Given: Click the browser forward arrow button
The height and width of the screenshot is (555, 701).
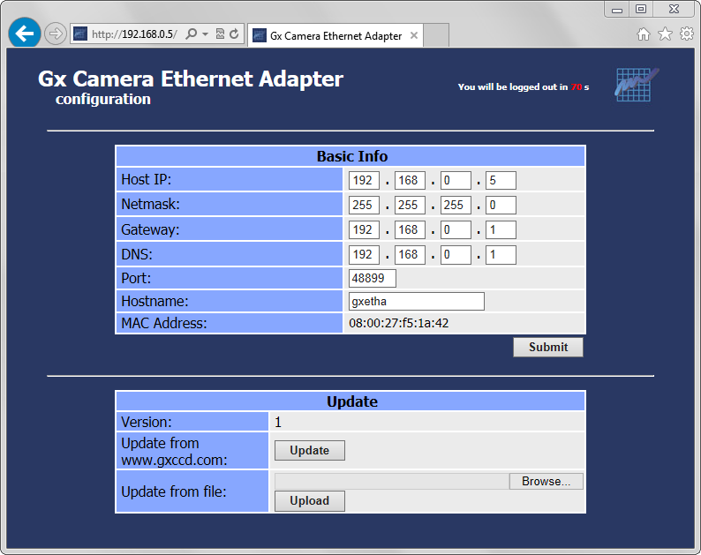Looking at the screenshot, I should tap(55, 34).
